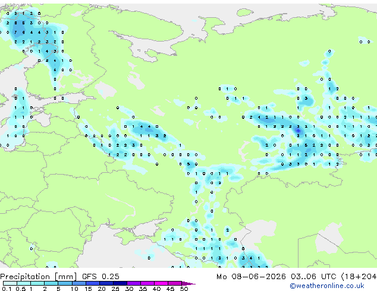The image size is (377, 291).
Task: Click the '0.1' legend scale label
Action: [7, 289]
